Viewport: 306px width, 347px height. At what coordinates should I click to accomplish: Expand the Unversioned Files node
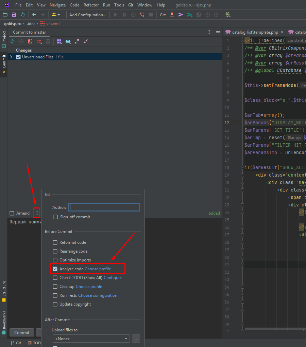click(x=11, y=57)
